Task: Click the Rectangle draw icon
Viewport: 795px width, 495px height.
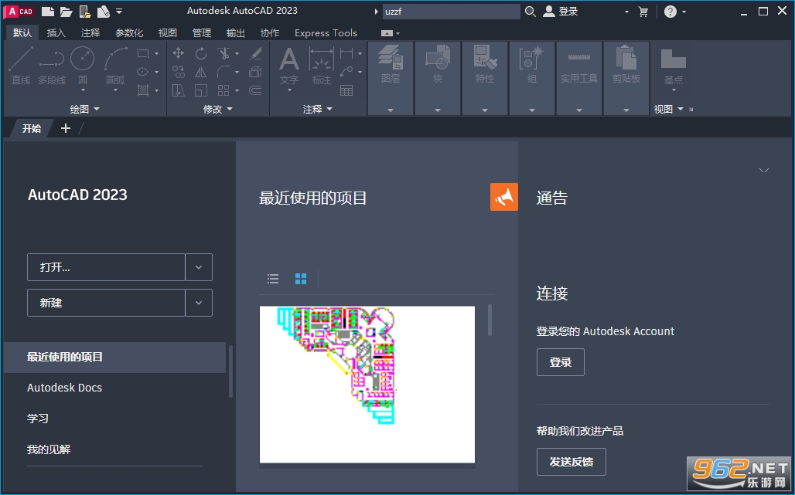Action: [x=143, y=53]
